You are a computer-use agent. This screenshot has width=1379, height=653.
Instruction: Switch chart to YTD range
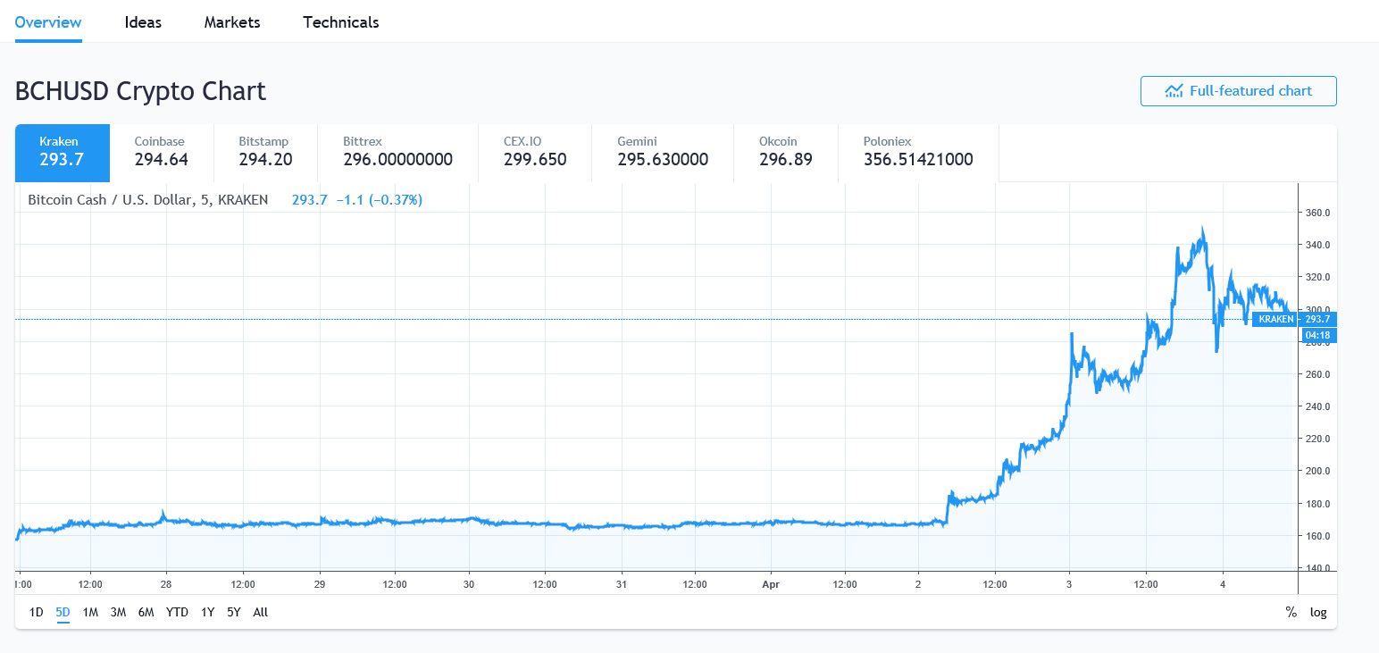177,612
